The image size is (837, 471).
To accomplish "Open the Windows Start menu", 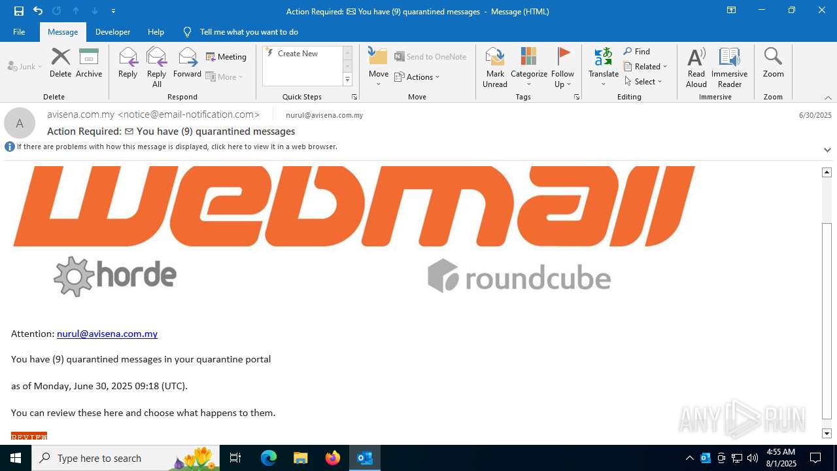I will [x=16, y=458].
